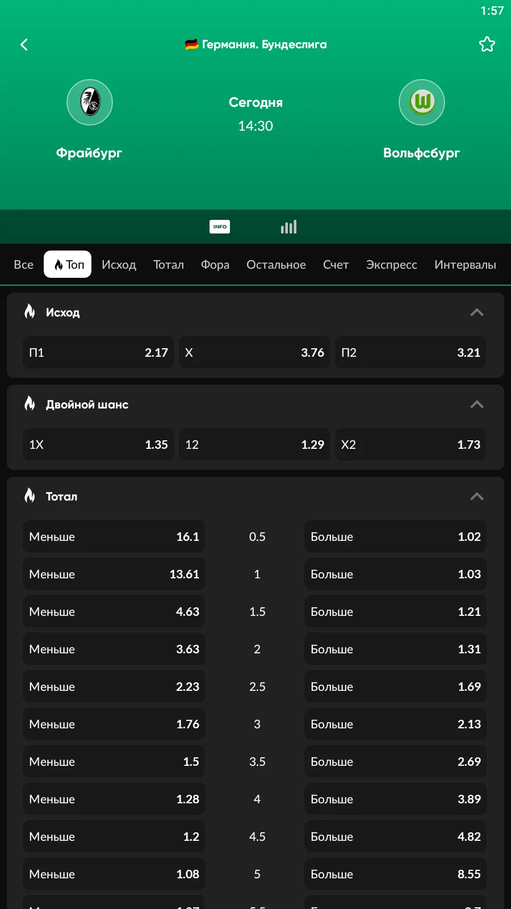Screen dimensions: 511x909
Task: Choose double chance X2 at 1.73
Action: tap(411, 445)
